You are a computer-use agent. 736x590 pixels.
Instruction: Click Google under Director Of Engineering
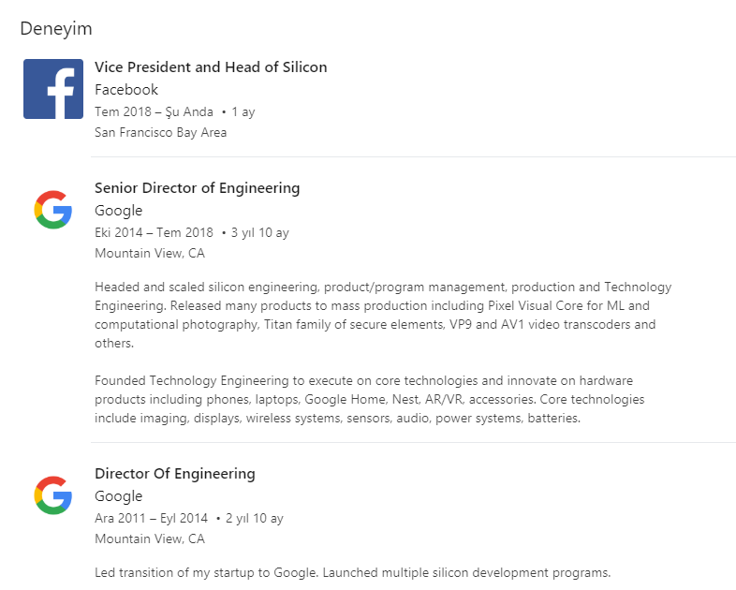[x=118, y=496]
